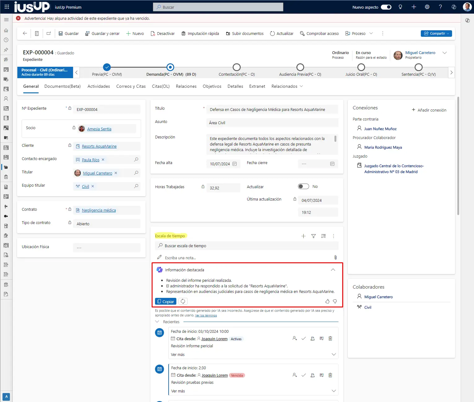Switch to the Actividades tab

pos(99,87)
